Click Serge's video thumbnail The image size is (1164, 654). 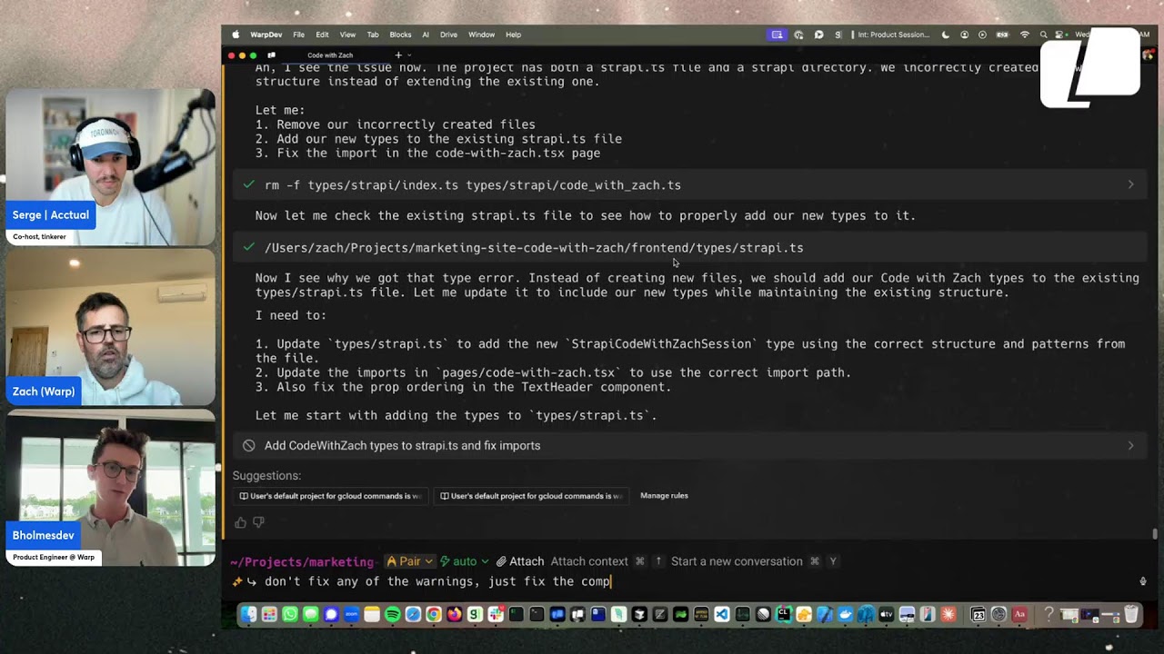[111, 167]
